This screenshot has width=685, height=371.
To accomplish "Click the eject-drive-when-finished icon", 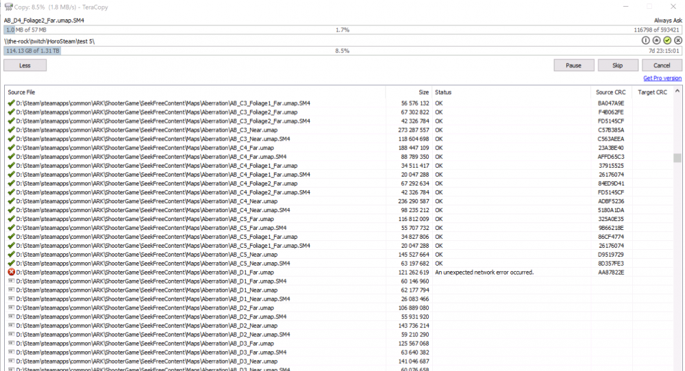I will click(657, 40).
